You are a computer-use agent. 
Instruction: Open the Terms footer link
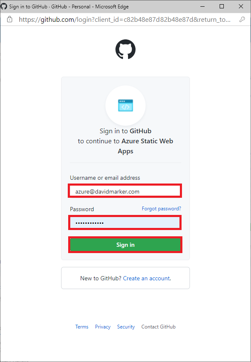tap(82, 327)
